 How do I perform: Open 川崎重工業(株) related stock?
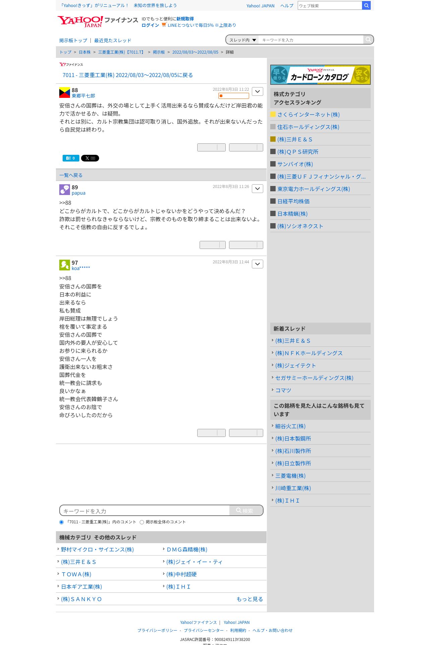pyautogui.click(x=293, y=488)
